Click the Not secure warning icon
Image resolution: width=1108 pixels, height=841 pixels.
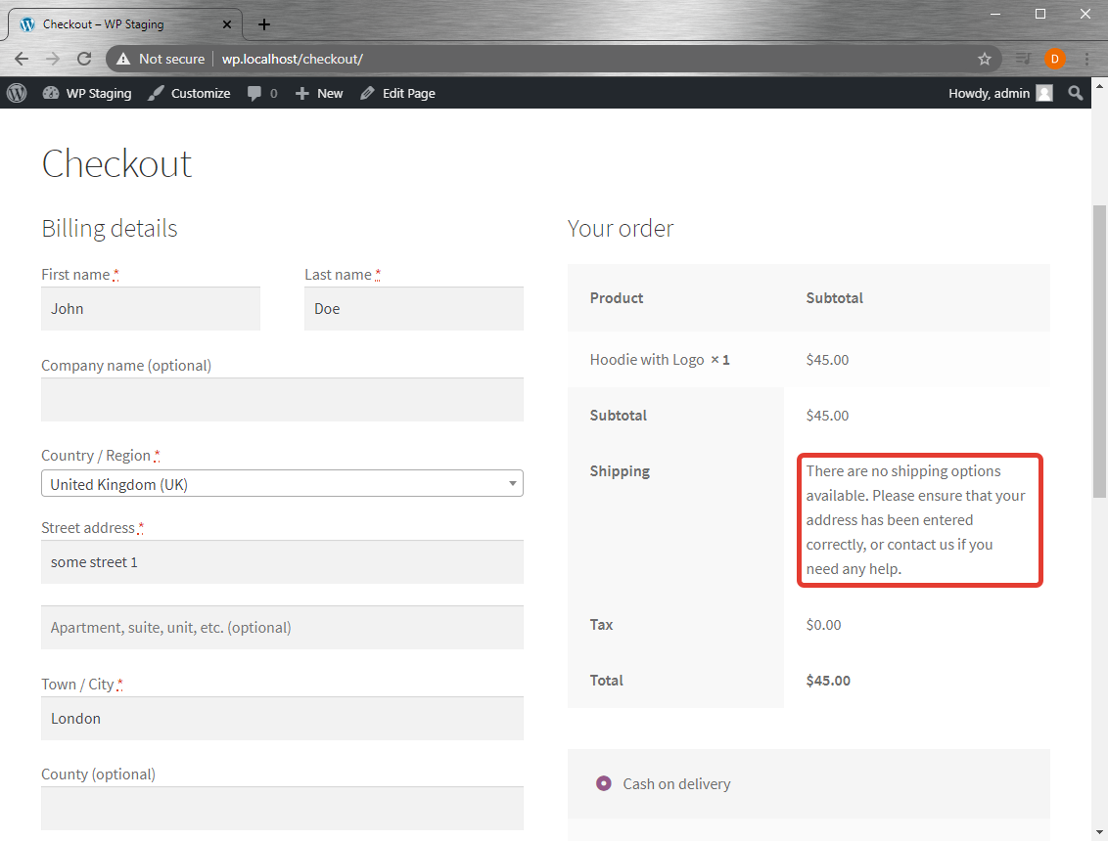coord(123,60)
